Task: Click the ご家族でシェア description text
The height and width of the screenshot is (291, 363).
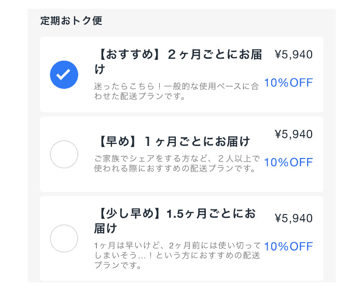Action: click(x=176, y=163)
